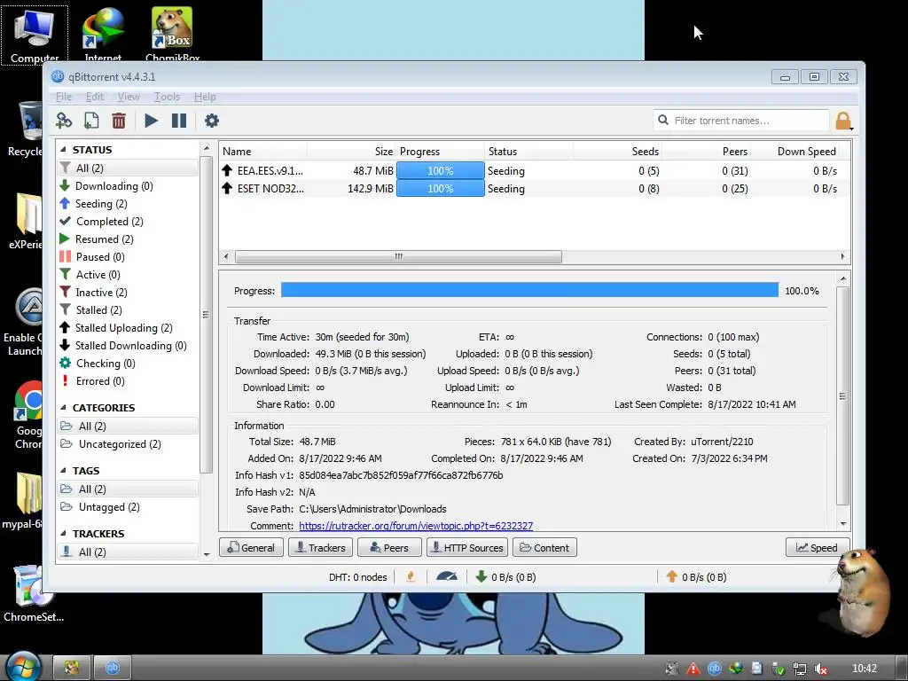Collapse the TRACKERS section

coord(63,533)
